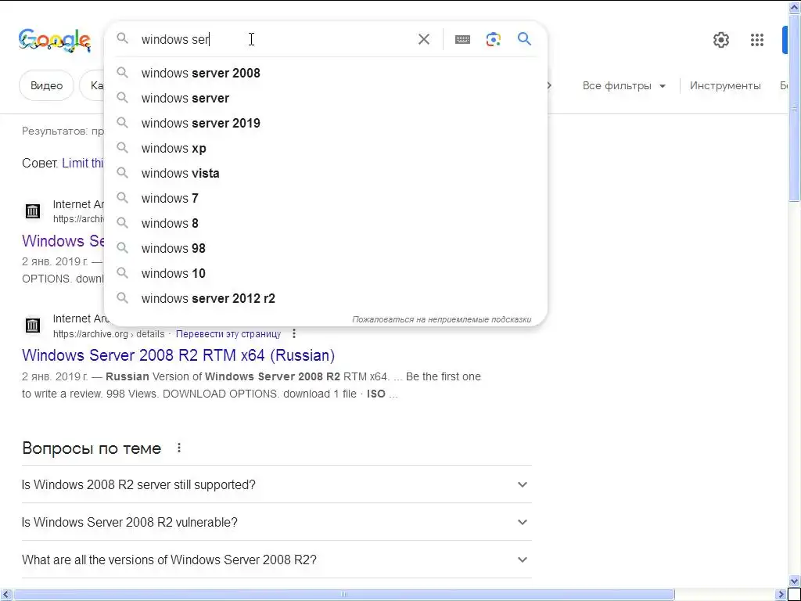The image size is (801, 601).
Task: Click the magnifier icon beside 'windows vista' suggestion
Action: click(122, 173)
